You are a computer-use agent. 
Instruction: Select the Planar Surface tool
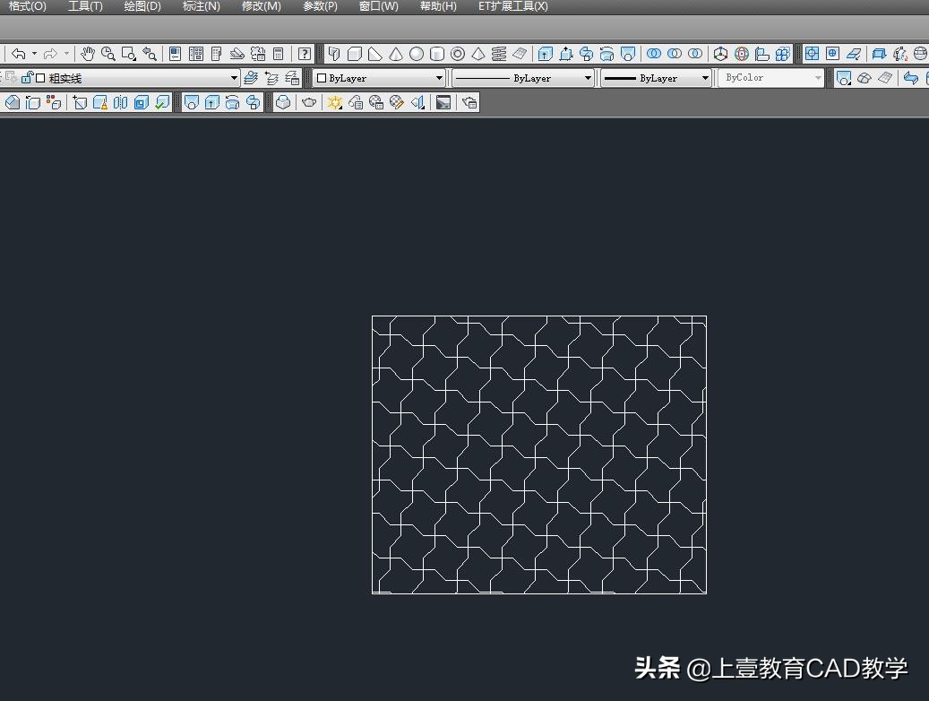(x=520, y=54)
